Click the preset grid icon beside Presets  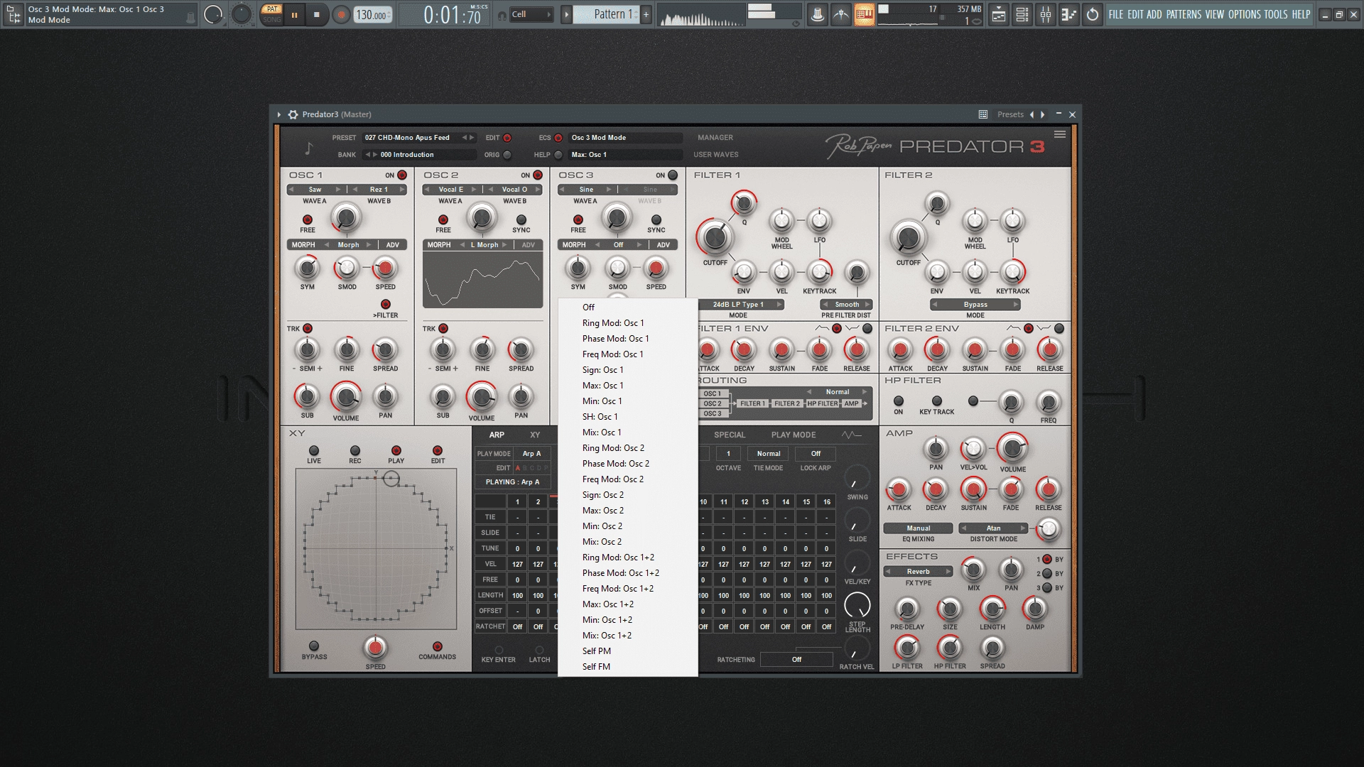983,114
